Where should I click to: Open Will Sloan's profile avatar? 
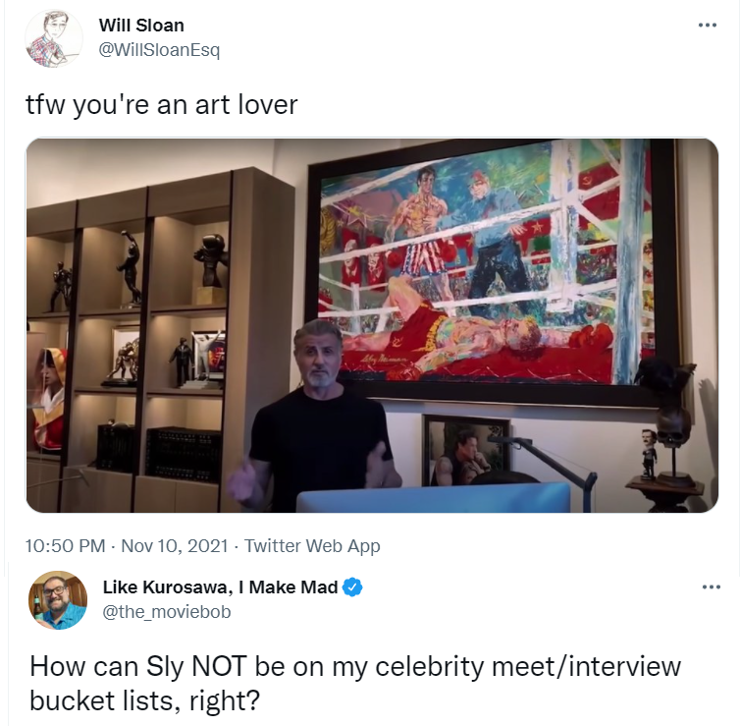click(x=54, y=38)
